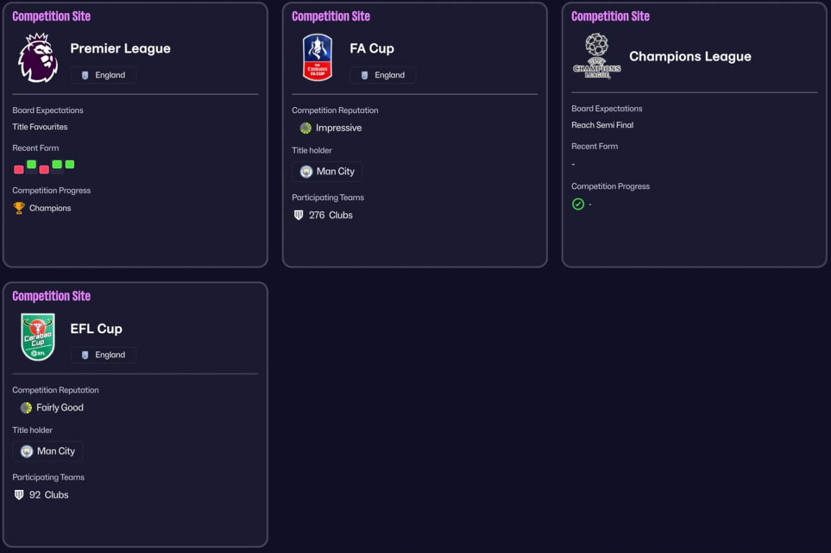This screenshot has width=831, height=553.
Task: Click the Competition Progress label in Premier League card
Action: 52,190
